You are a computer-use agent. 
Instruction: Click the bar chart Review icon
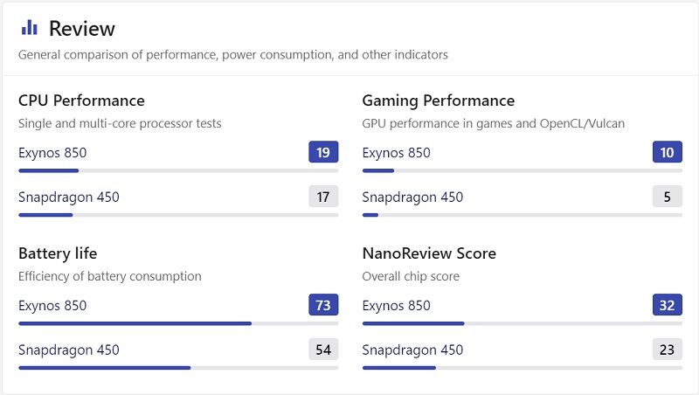[30, 28]
